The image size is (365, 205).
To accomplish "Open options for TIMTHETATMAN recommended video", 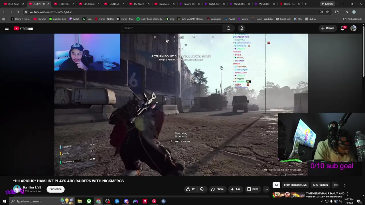I will tap(347, 194).
